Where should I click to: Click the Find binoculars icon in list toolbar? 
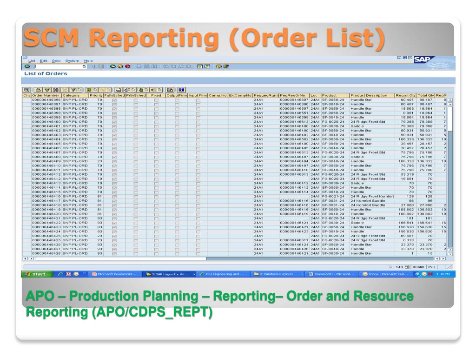(x=56, y=90)
